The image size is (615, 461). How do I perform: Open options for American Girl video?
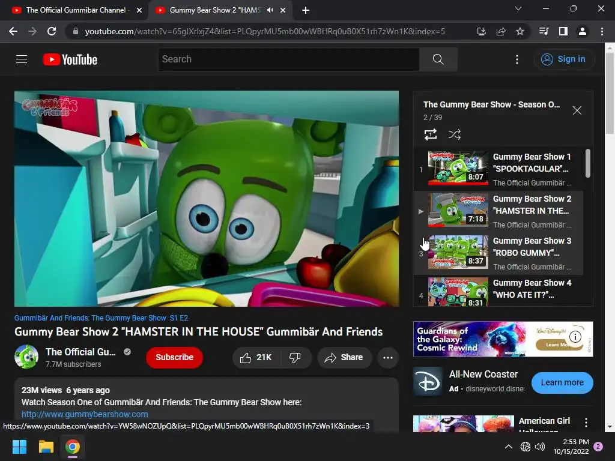click(586, 422)
